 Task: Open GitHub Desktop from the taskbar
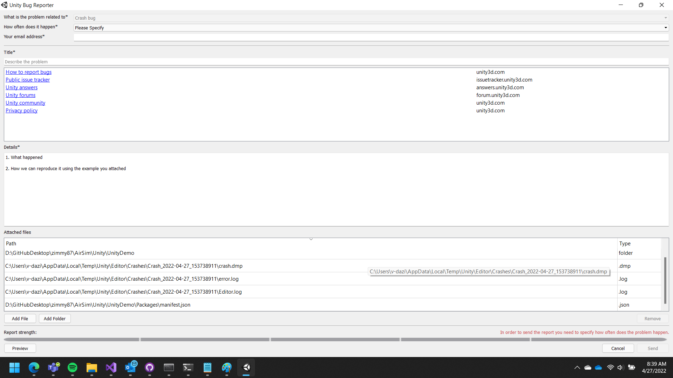pyautogui.click(x=150, y=367)
